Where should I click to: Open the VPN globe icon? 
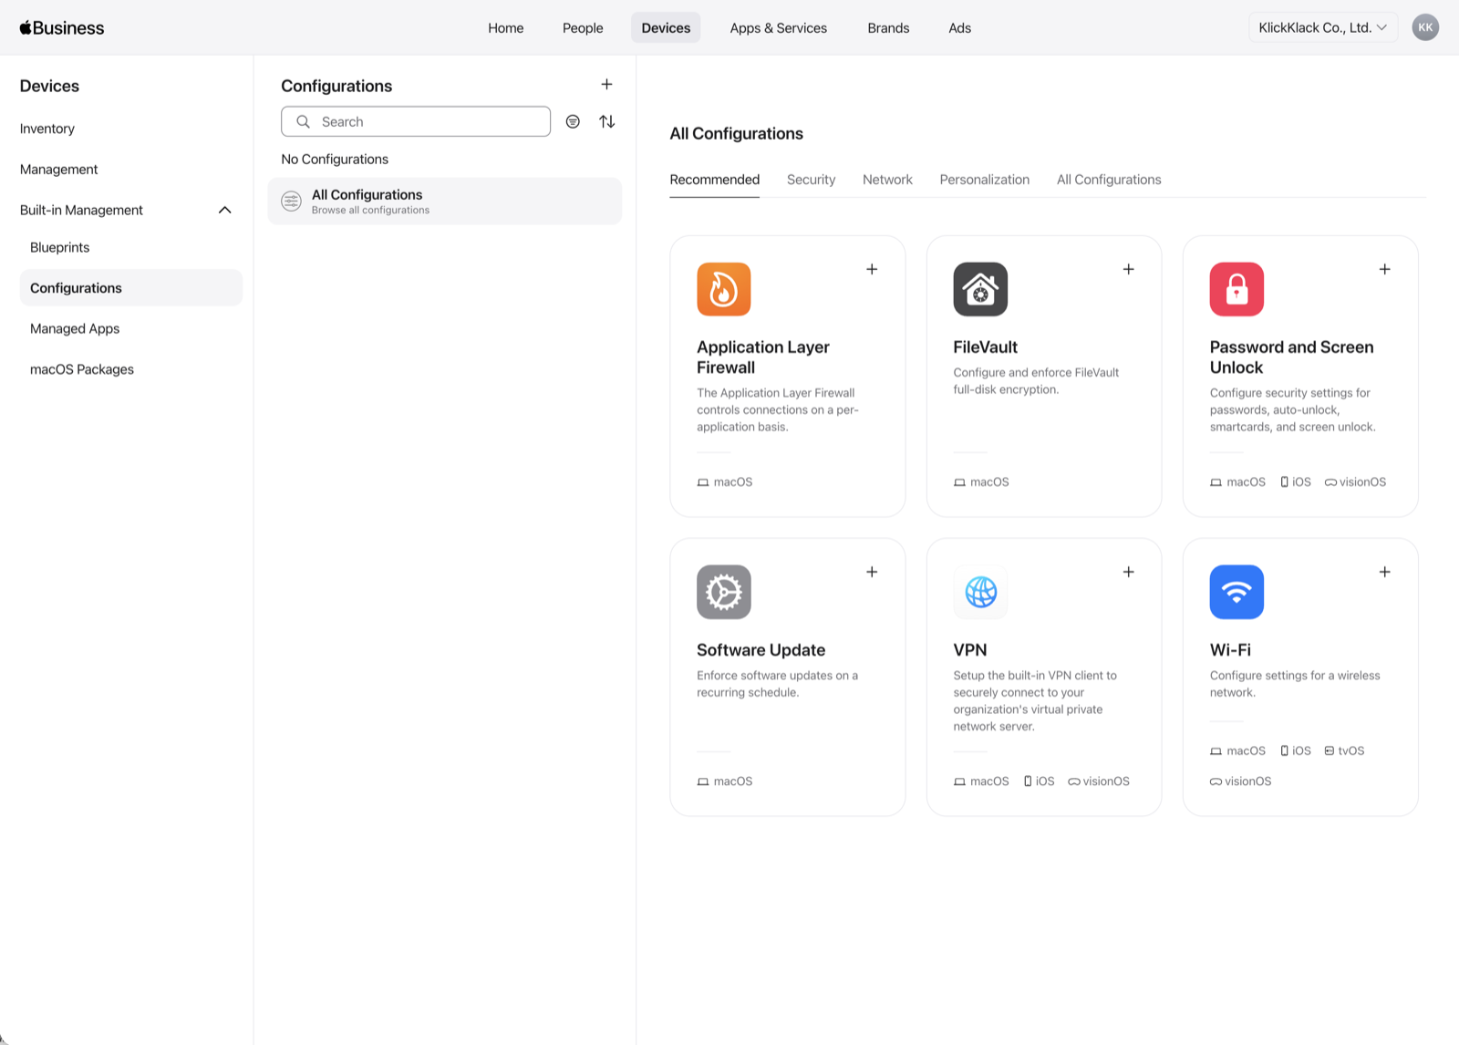[979, 592]
